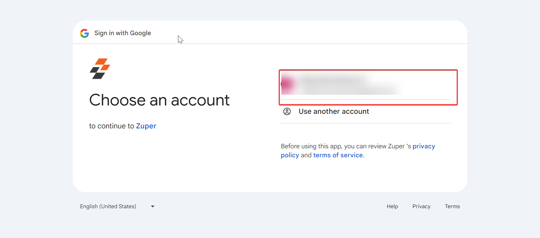Screen dimensions: 540x238
Task: Click the Use another account person icon
Action: tap(287, 111)
